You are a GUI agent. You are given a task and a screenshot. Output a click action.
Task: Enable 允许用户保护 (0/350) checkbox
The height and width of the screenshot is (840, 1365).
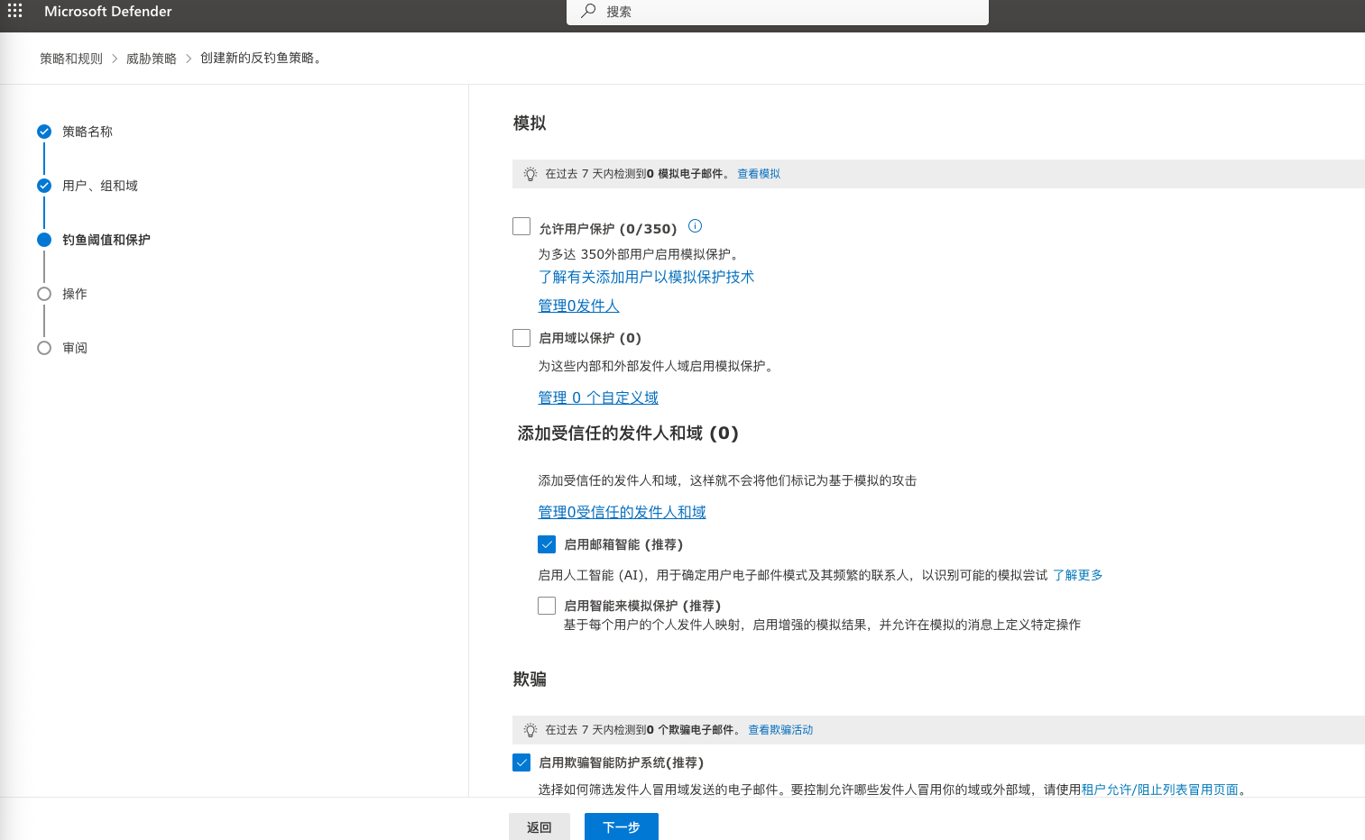pyautogui.click(x=521, y=226)
